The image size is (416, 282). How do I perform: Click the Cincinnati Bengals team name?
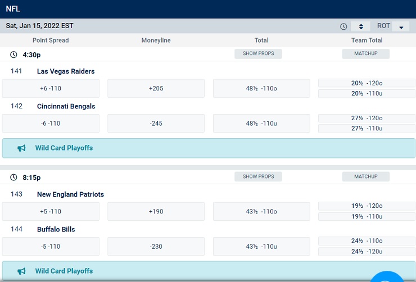tap(66, 106)
